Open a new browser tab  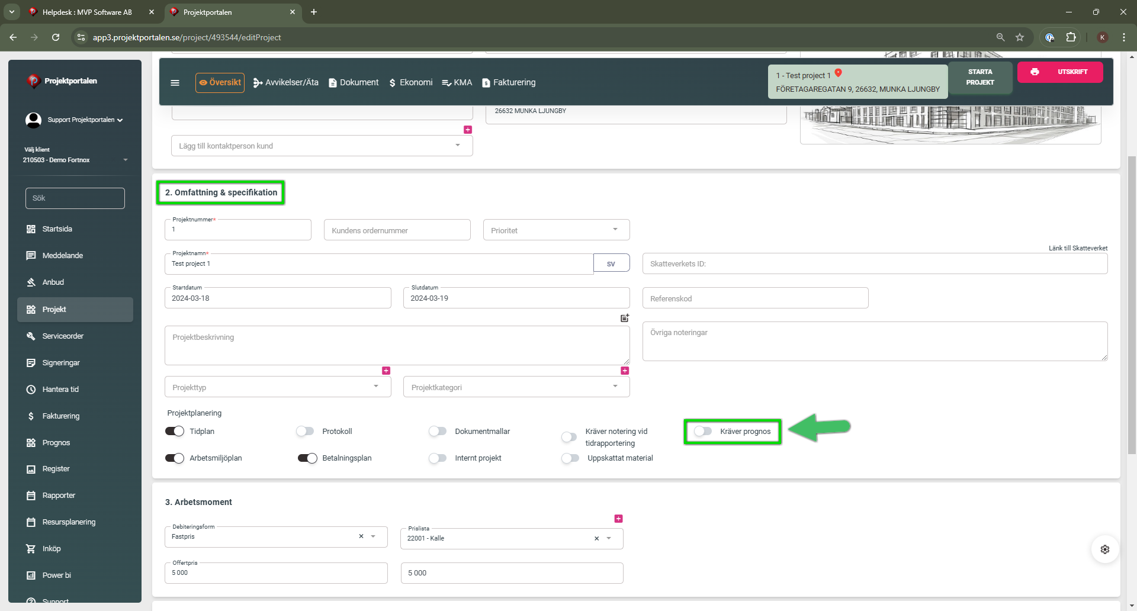(x=314, y=12)
